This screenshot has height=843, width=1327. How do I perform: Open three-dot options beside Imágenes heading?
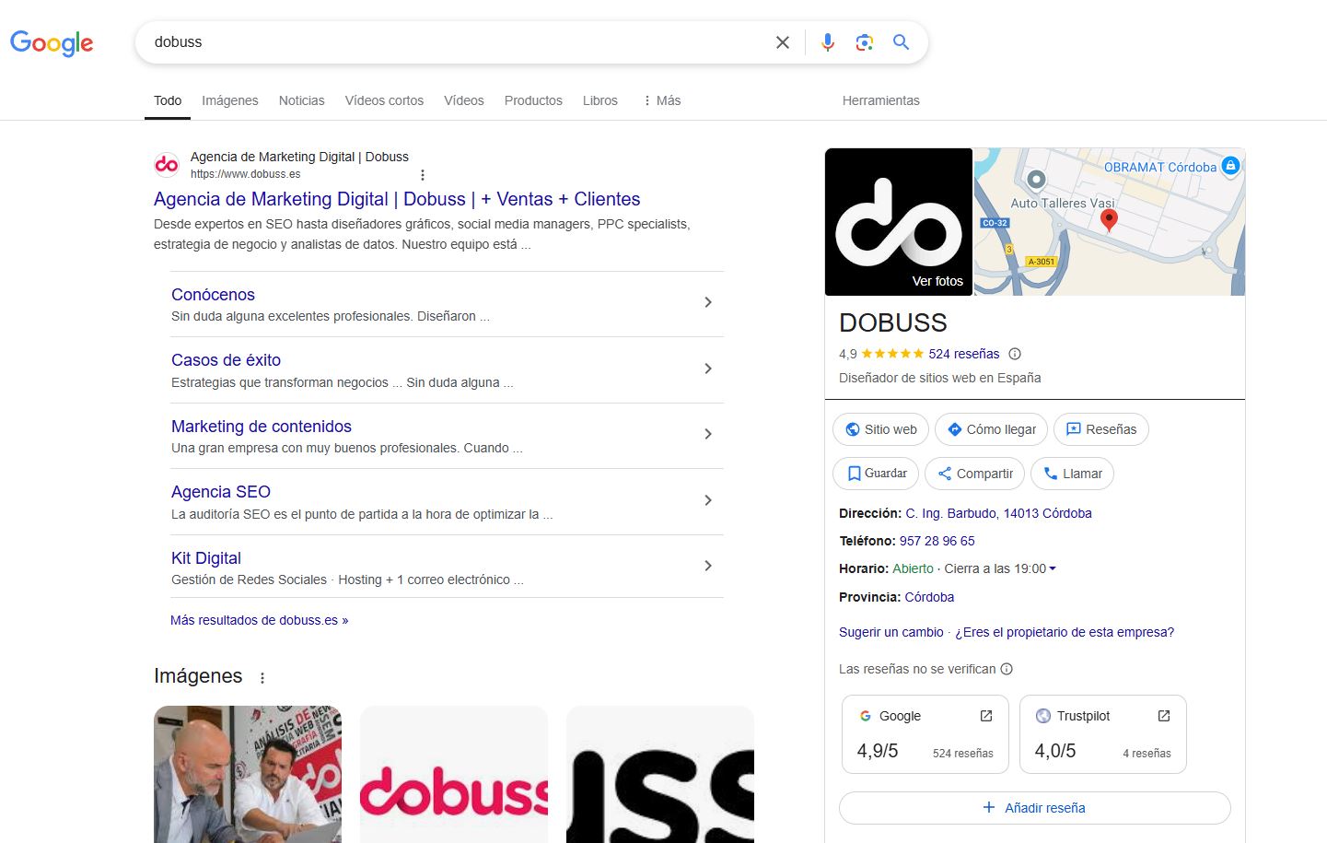262,678
